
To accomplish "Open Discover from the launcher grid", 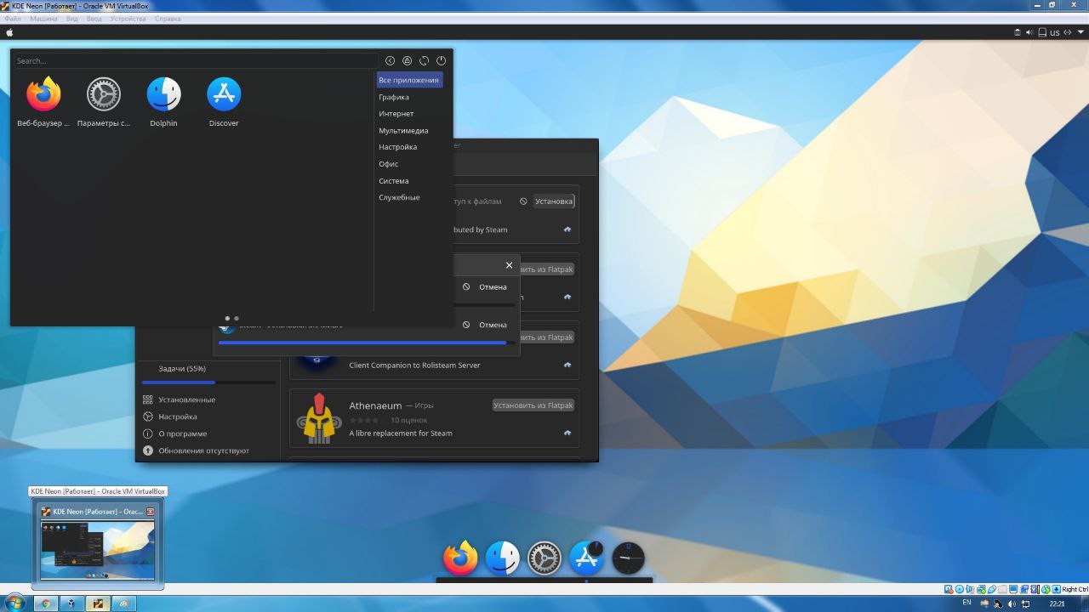I will click(224, 102).
